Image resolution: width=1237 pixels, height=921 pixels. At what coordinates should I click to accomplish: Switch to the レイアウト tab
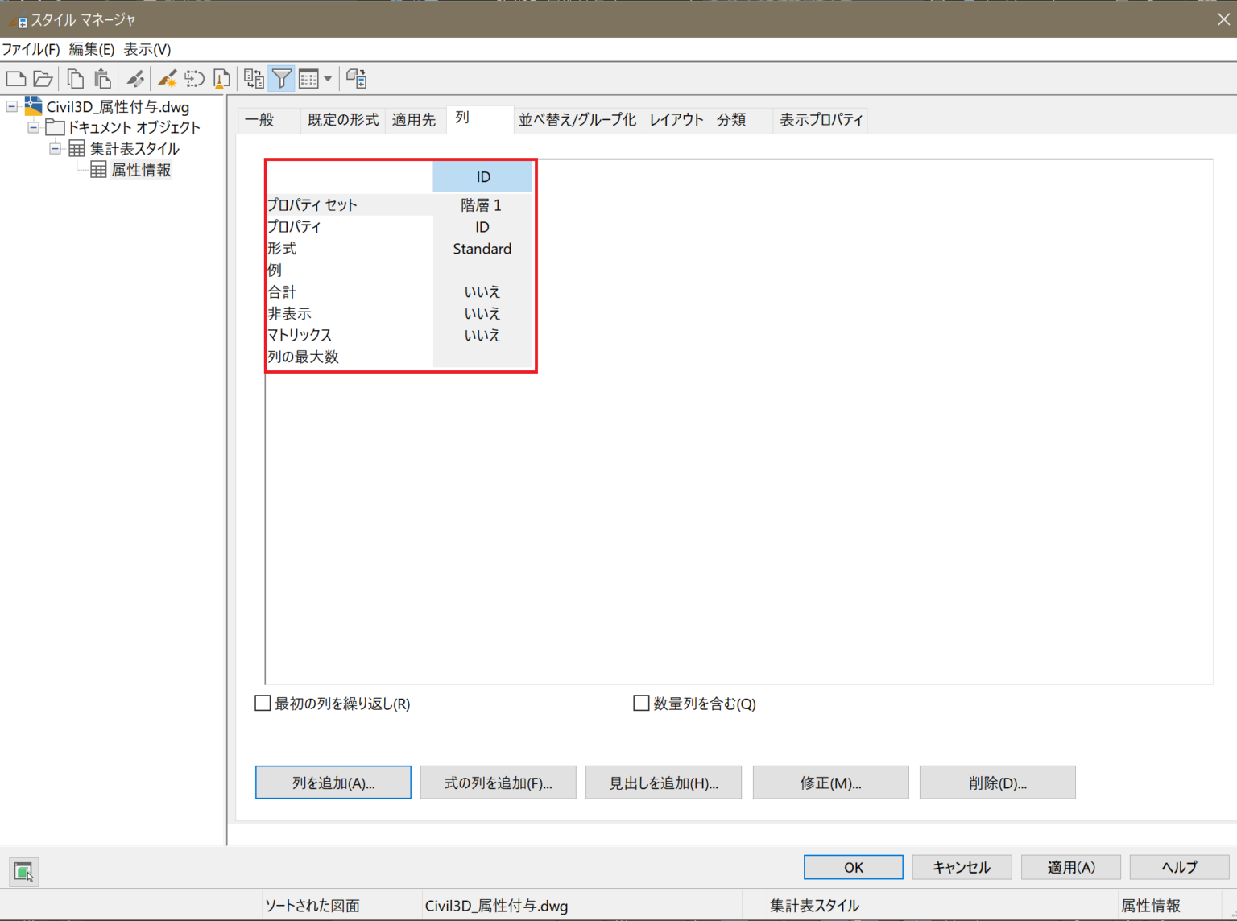675,119
